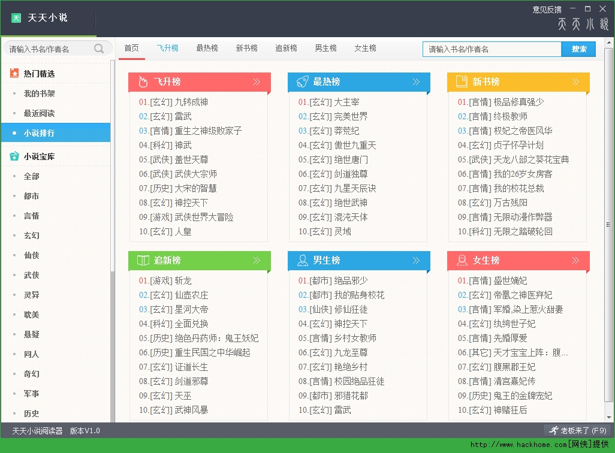Click the 天天小说 green logo icon

coord(16,17)
